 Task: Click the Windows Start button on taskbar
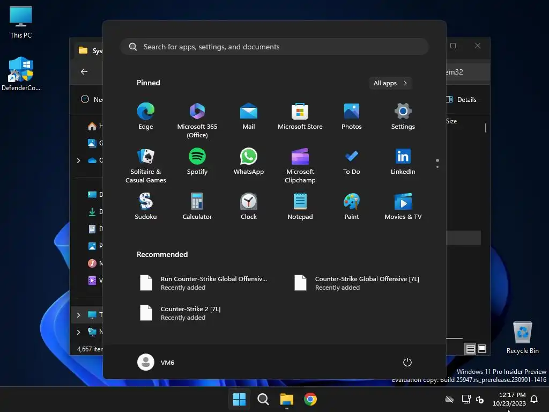[240, 399]
